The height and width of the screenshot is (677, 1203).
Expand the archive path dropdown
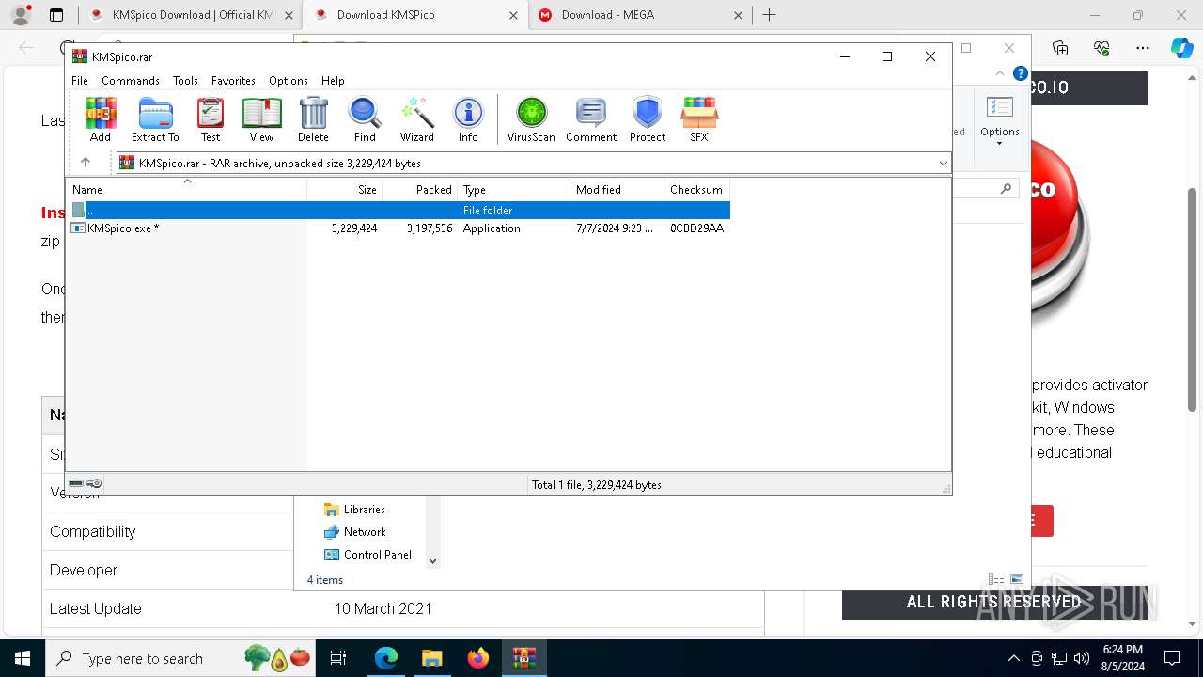pyautogui.click(x=943, y=163)
